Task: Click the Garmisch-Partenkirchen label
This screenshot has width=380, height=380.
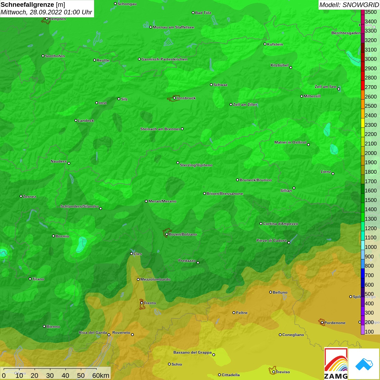Action: click(164, 59)
